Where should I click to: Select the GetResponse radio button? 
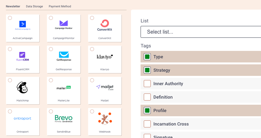(x=51, y=49)
